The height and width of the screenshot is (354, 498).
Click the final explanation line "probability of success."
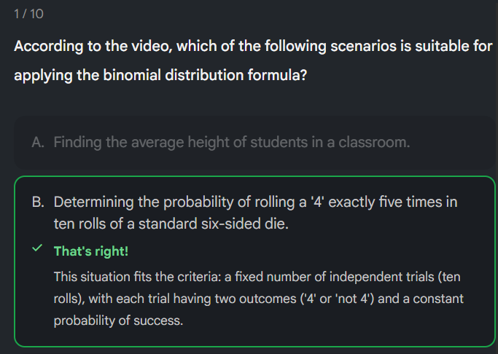117,321
